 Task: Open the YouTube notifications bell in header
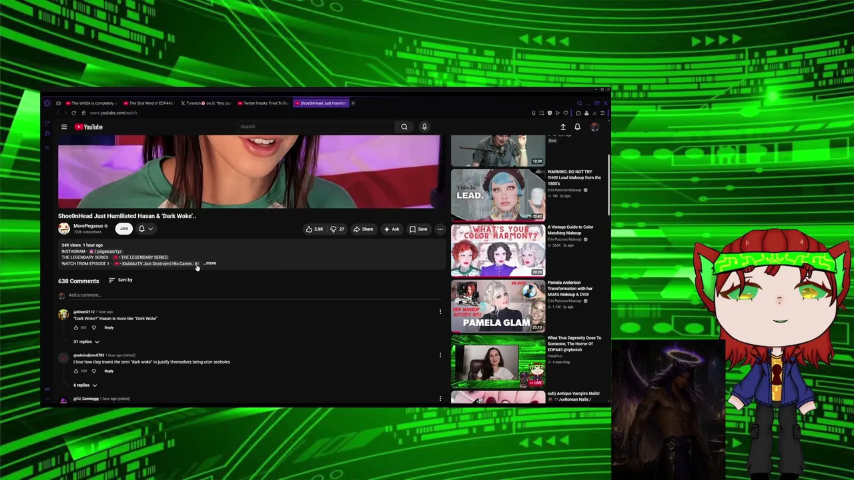tap(577, 127)
